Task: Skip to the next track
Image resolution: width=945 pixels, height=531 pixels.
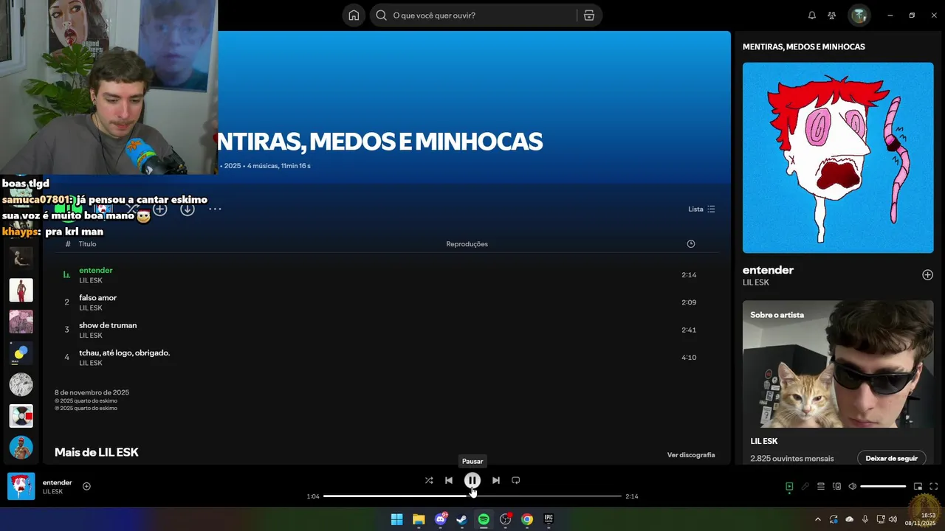Action: (x=496, y=480)
